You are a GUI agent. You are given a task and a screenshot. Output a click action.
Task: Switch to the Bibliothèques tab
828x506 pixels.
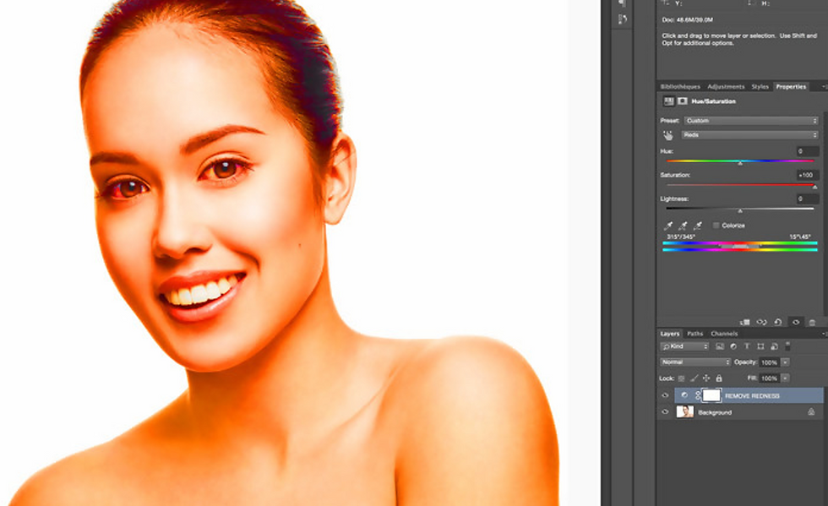[680, 87]
